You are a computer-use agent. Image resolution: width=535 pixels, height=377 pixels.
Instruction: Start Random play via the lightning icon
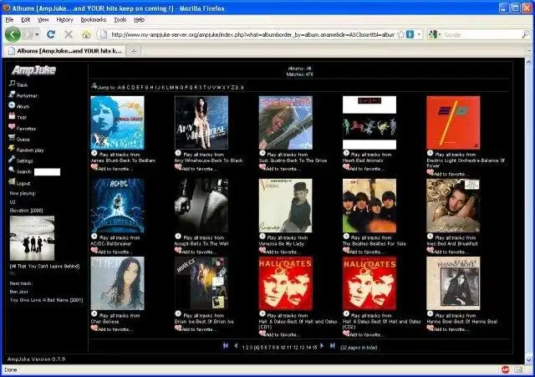[12, 149]
